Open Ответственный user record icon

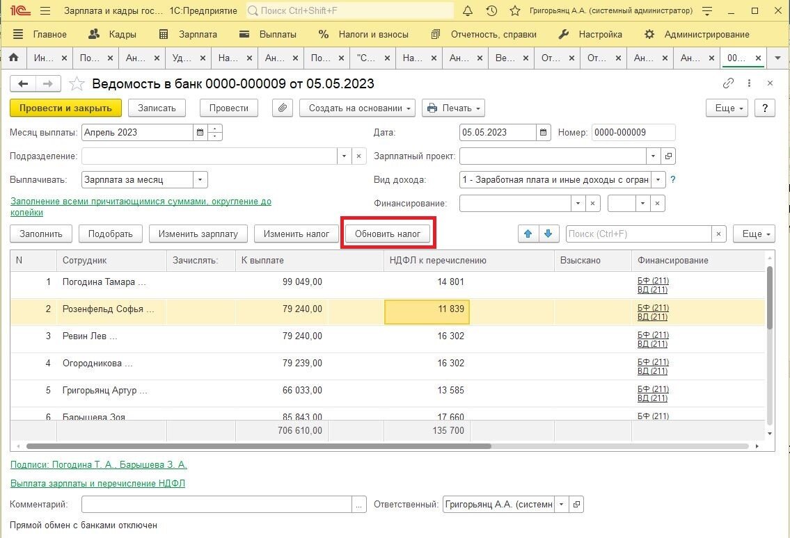click(x=576, y=504)
